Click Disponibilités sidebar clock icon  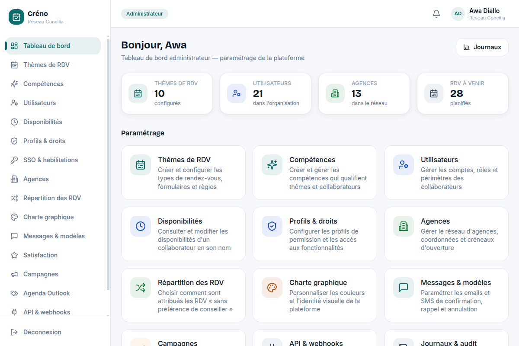(x=14, y=122)
